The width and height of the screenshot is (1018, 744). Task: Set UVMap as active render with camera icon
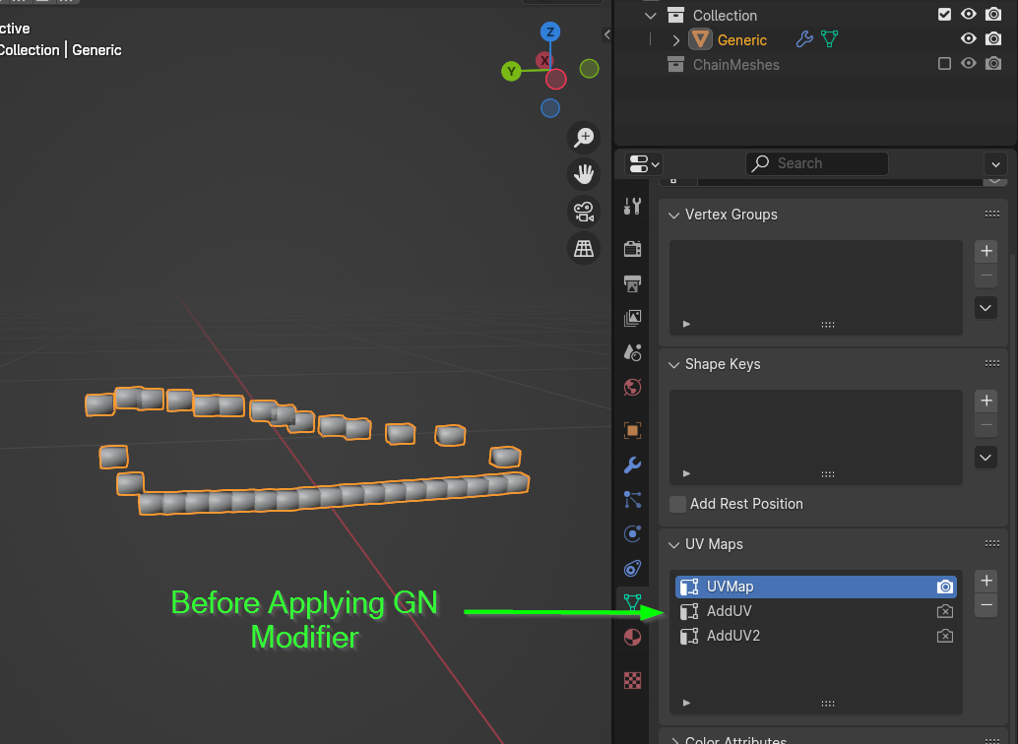click(x=944, y=587)
